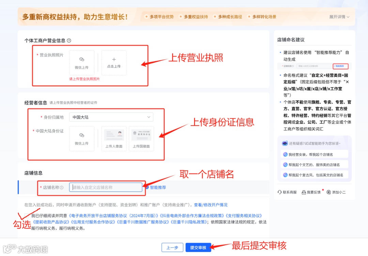Viewport: 368px width, 256px height.
Task: Open 信用支付服务合作协议 link
Action: 93,222
